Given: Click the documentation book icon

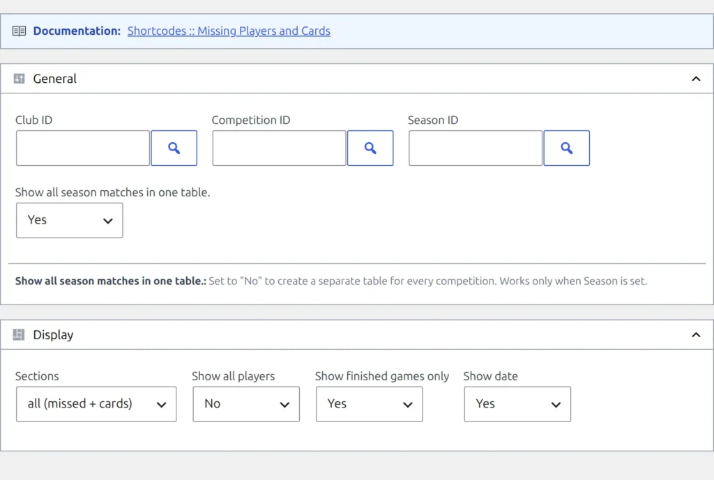Looking at the screenshot, I should point(19,31).
